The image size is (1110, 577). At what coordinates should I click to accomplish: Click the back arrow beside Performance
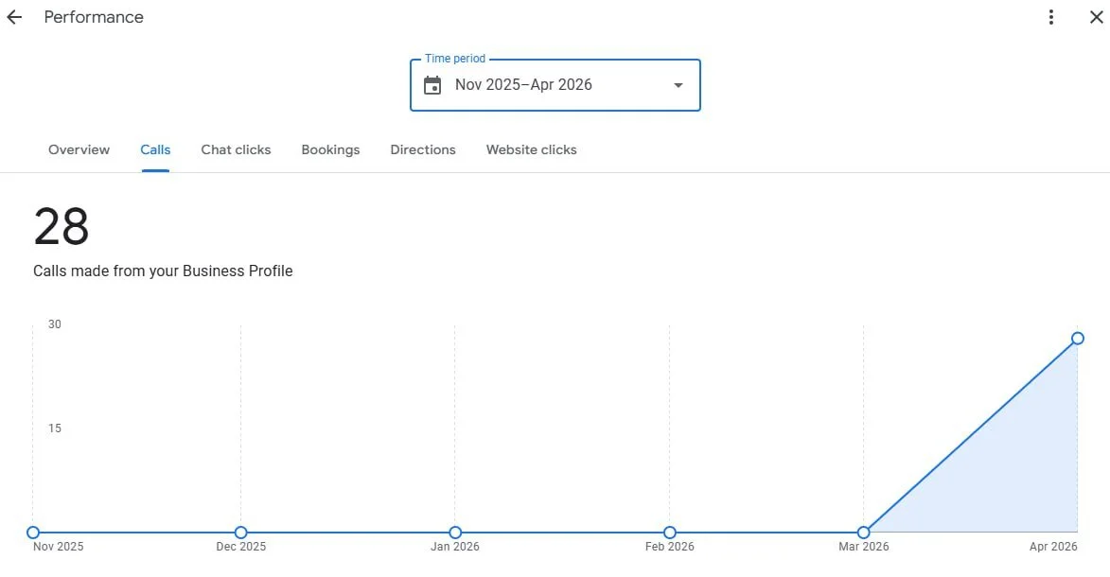click(14, 17)
